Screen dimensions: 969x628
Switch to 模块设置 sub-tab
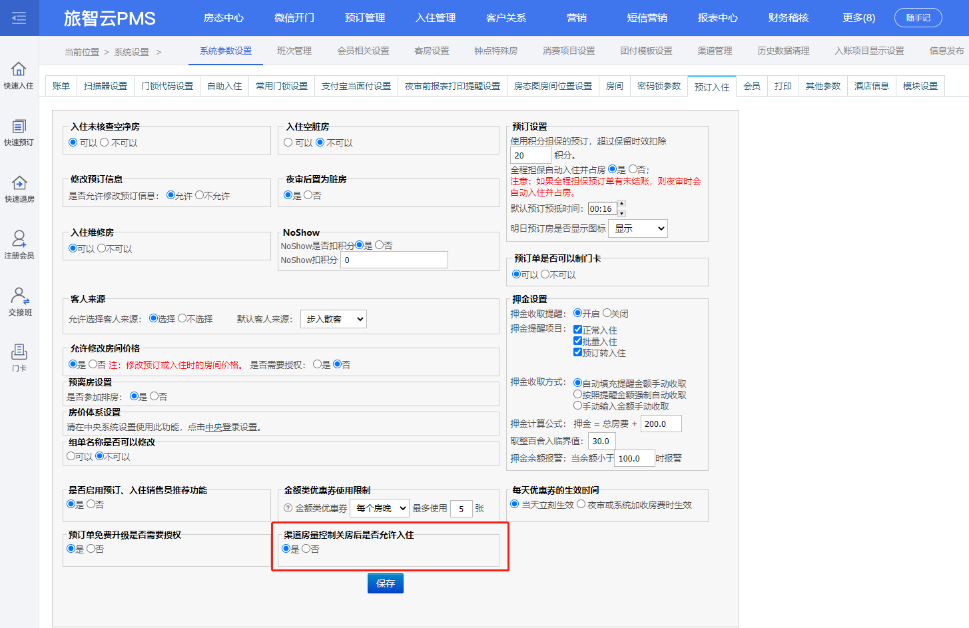pyautogui.click(x=920, y=86)
